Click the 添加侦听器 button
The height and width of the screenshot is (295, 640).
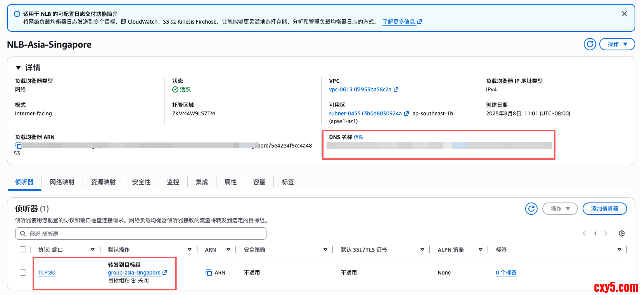[604, 209]
